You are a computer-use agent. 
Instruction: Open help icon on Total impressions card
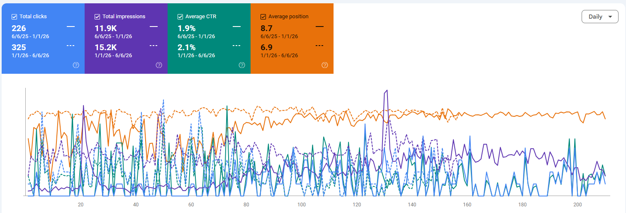(159, 65)
